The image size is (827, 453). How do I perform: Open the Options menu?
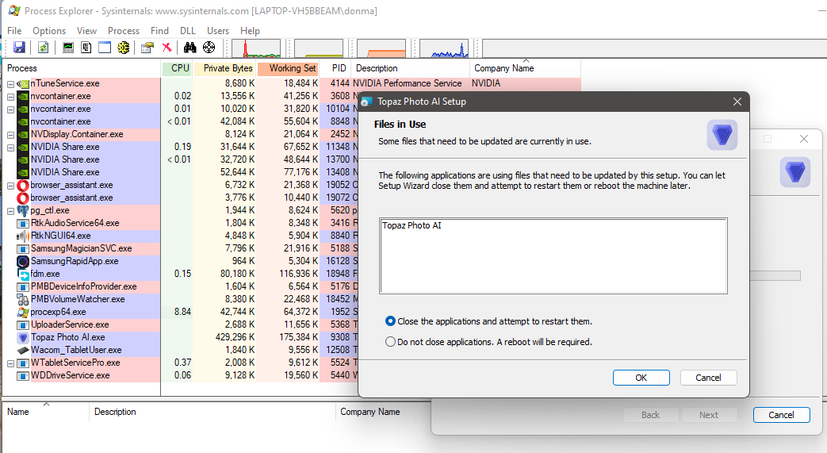tap(49, 31)
